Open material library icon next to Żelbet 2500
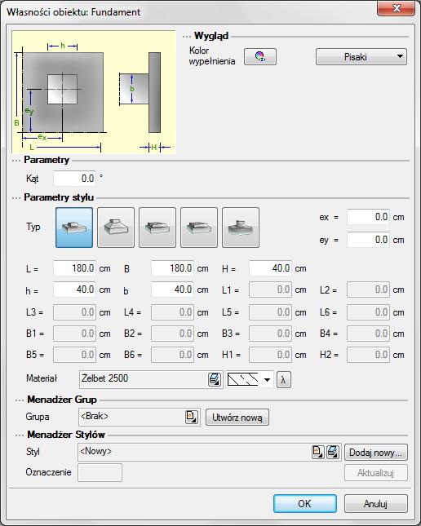The height and width of the screenshot is (526, 421). 215,379
